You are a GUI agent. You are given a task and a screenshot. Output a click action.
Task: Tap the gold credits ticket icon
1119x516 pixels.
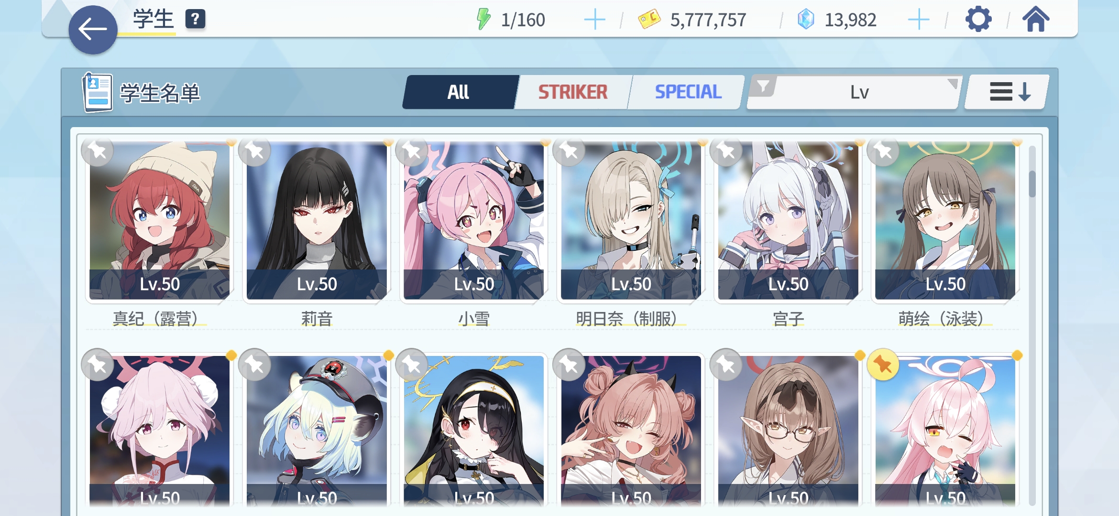(x=649, y=20)
